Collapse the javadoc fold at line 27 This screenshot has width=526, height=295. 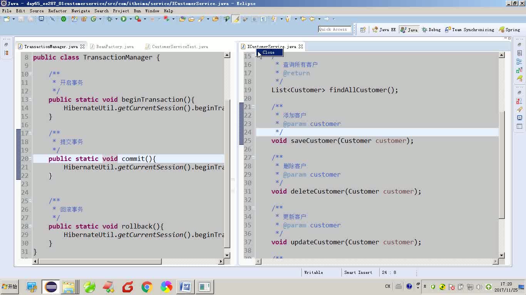point(253,157)
